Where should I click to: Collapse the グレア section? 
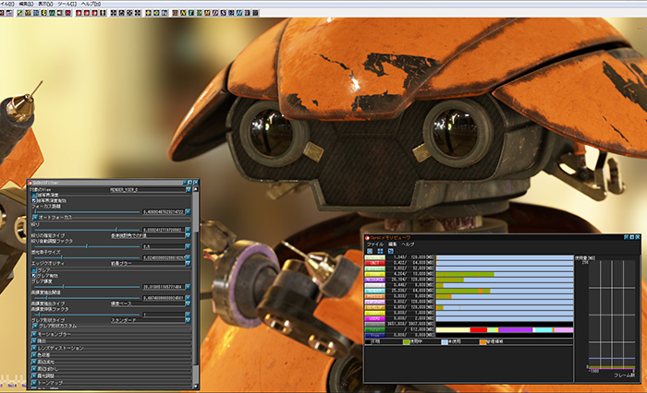[x=34, y=270]
